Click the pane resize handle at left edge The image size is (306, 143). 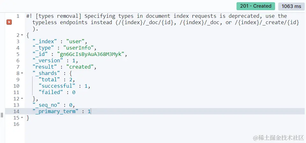2,115
